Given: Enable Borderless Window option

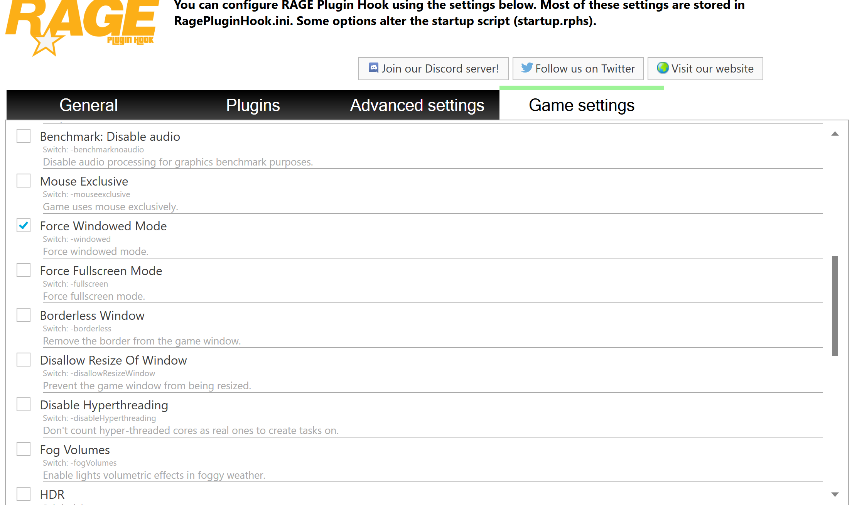Looking at the screenshot, I should point(24,315).
